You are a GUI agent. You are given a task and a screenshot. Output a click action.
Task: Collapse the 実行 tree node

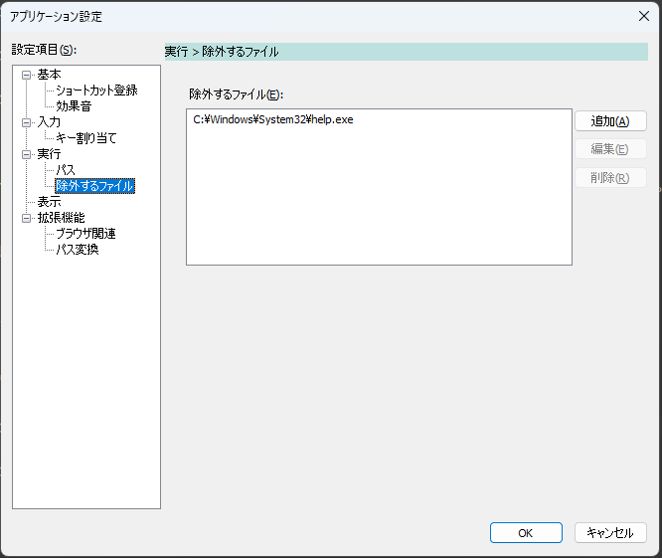click(26, 154)
